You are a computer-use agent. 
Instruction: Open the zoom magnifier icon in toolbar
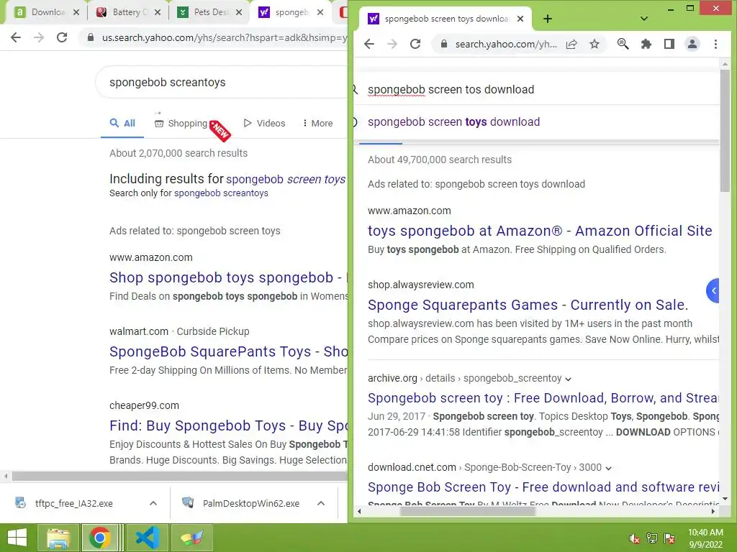[x=623, y=44]
